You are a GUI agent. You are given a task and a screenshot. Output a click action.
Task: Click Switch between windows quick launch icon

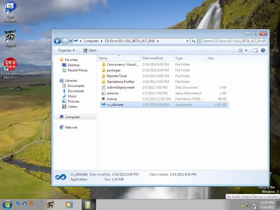point(24,203)
